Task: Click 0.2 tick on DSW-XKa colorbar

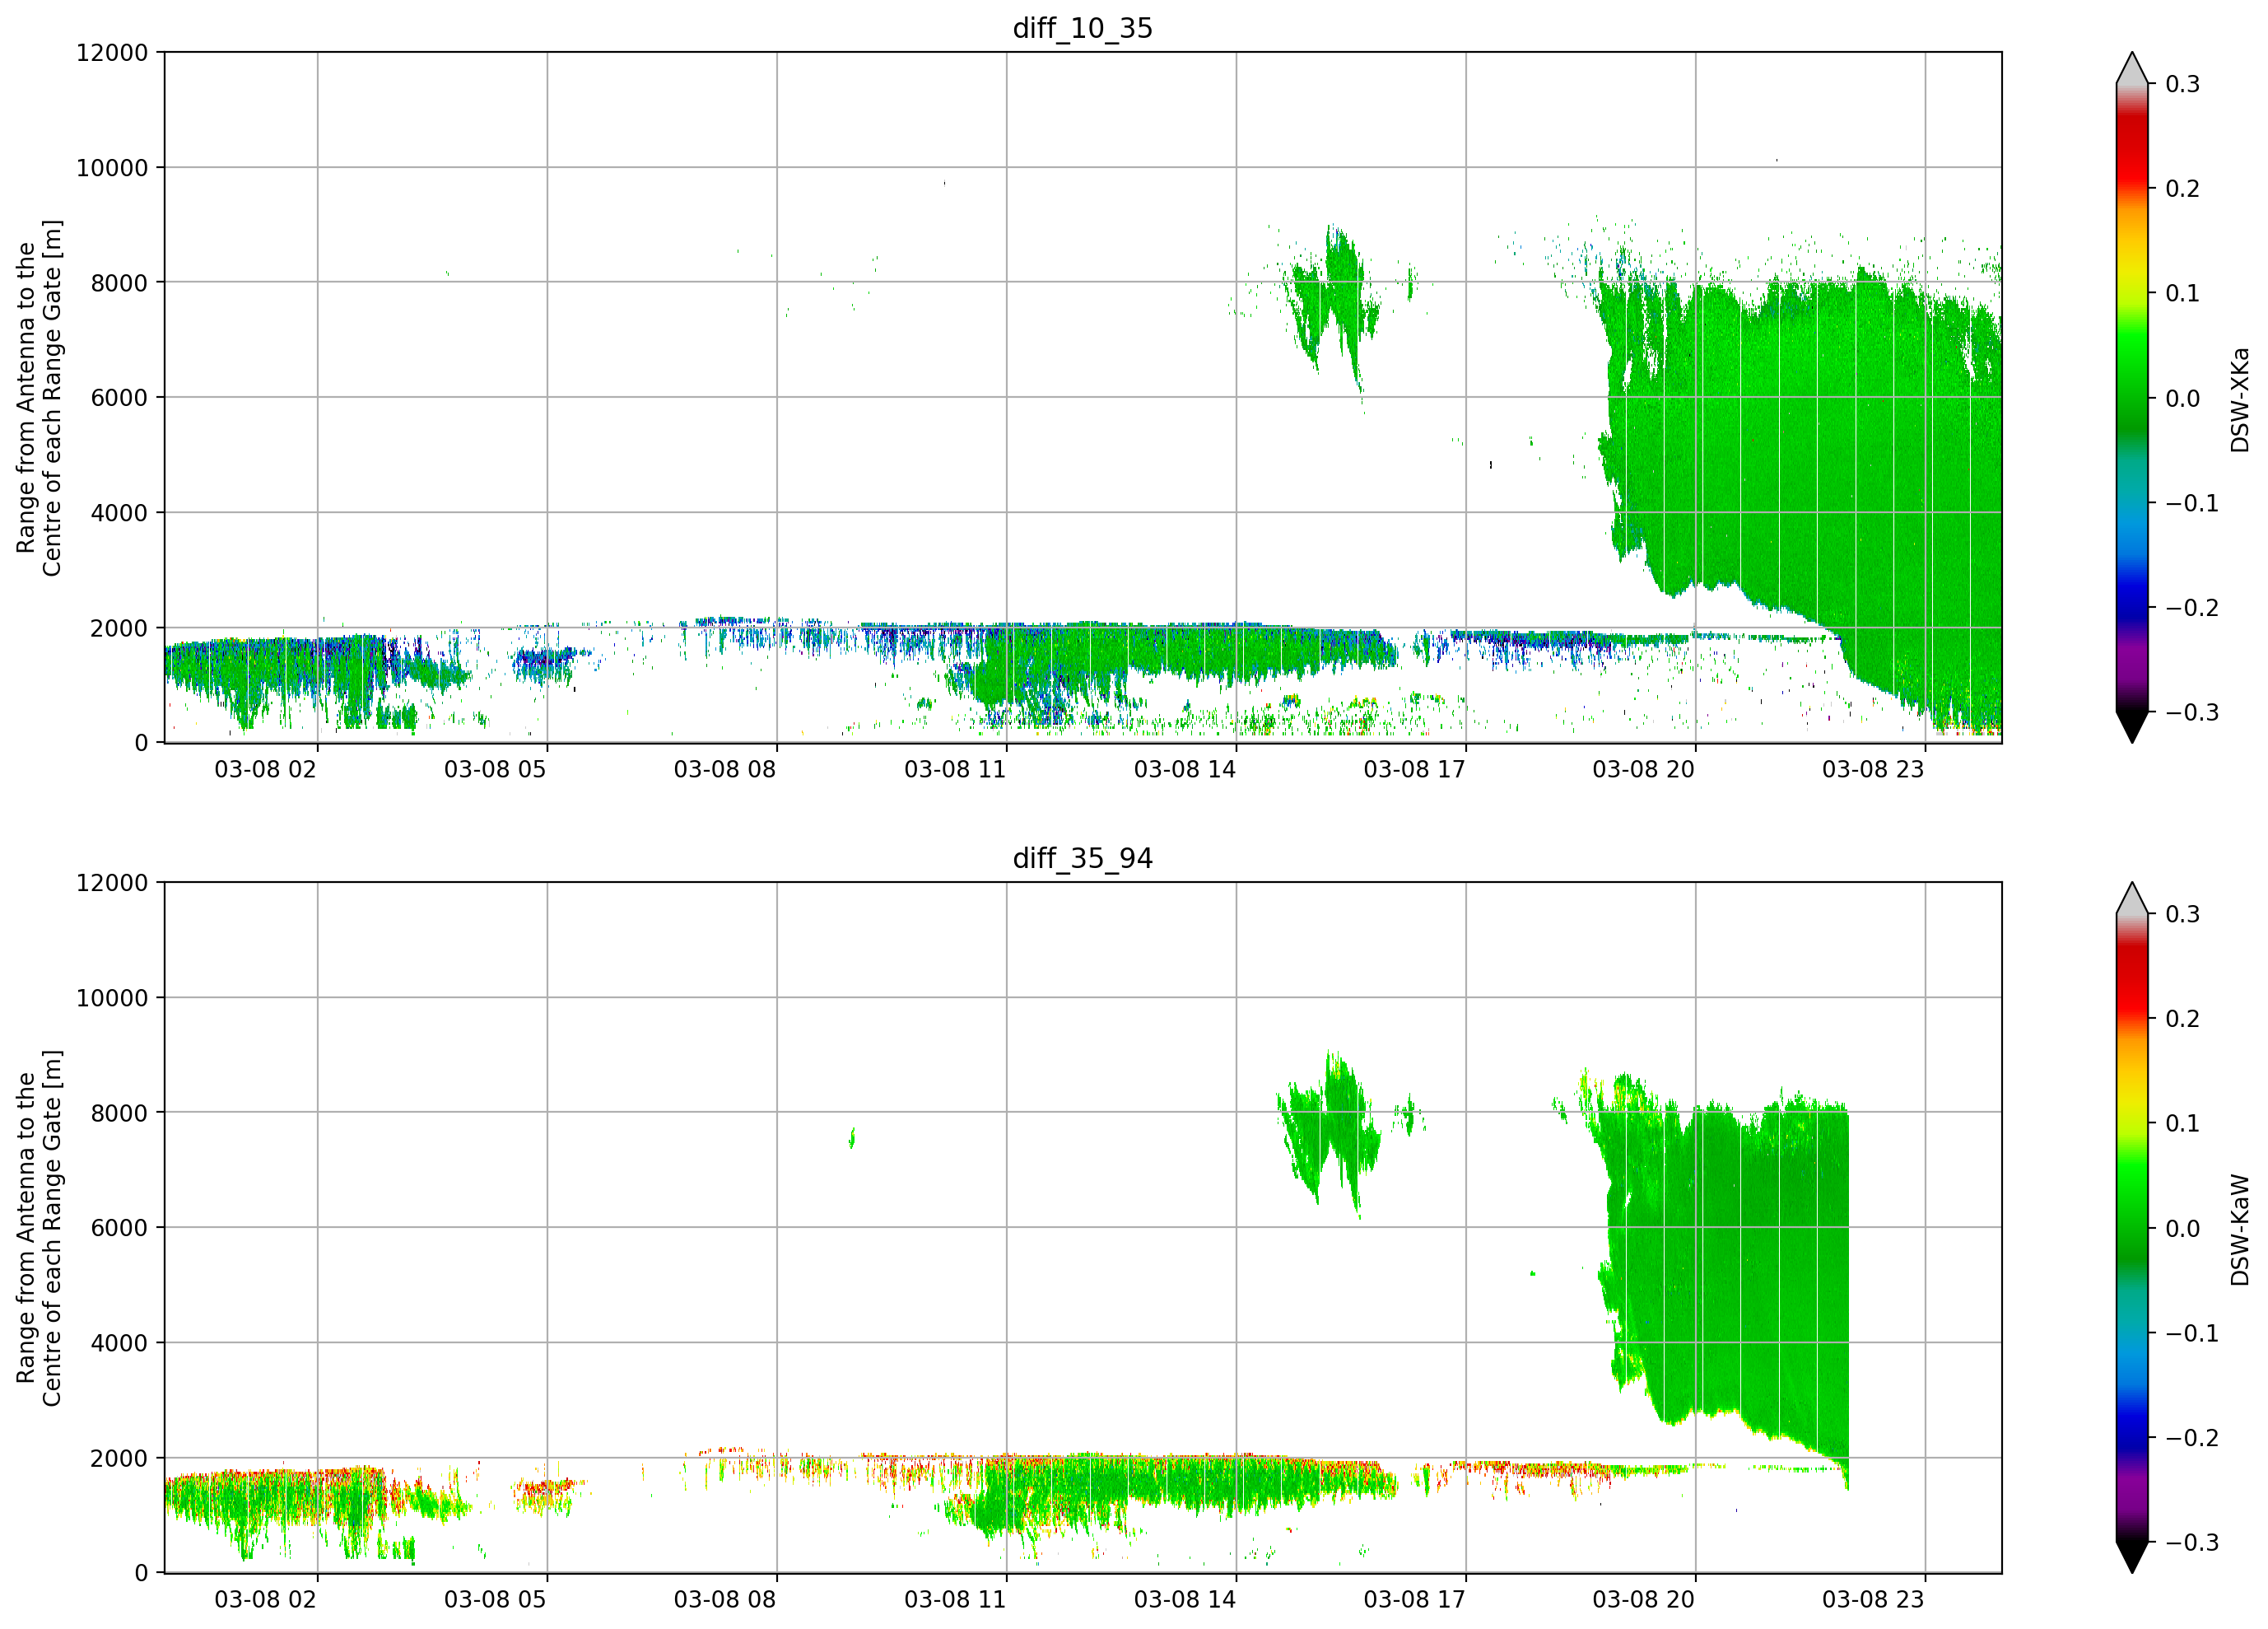Action: pos(2182,189)
